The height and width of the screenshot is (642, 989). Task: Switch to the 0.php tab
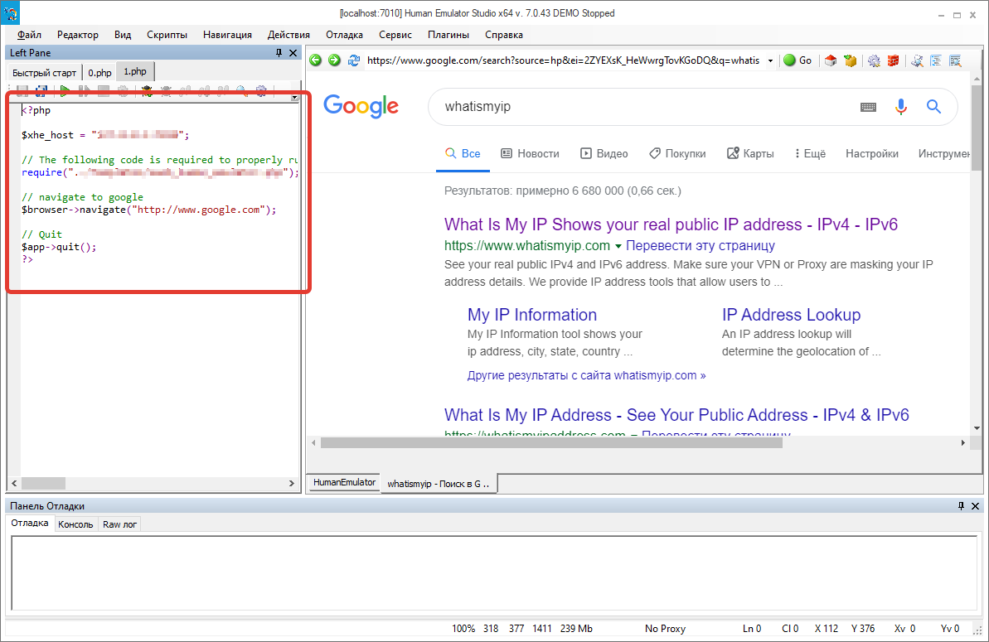pos(99,72)
